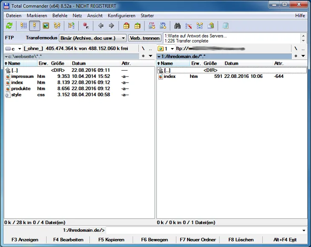311x247 pixels.
Task: Select style css in left panel
Action: tap(79, 95)
